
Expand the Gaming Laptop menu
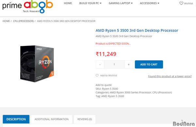tap(121, 3)
